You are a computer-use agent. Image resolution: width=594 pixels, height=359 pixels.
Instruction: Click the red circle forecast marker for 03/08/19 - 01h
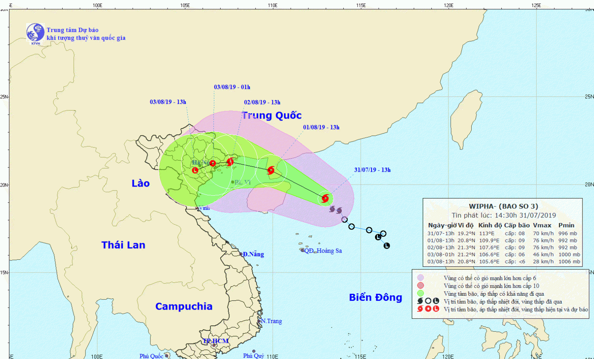(213, 163)
